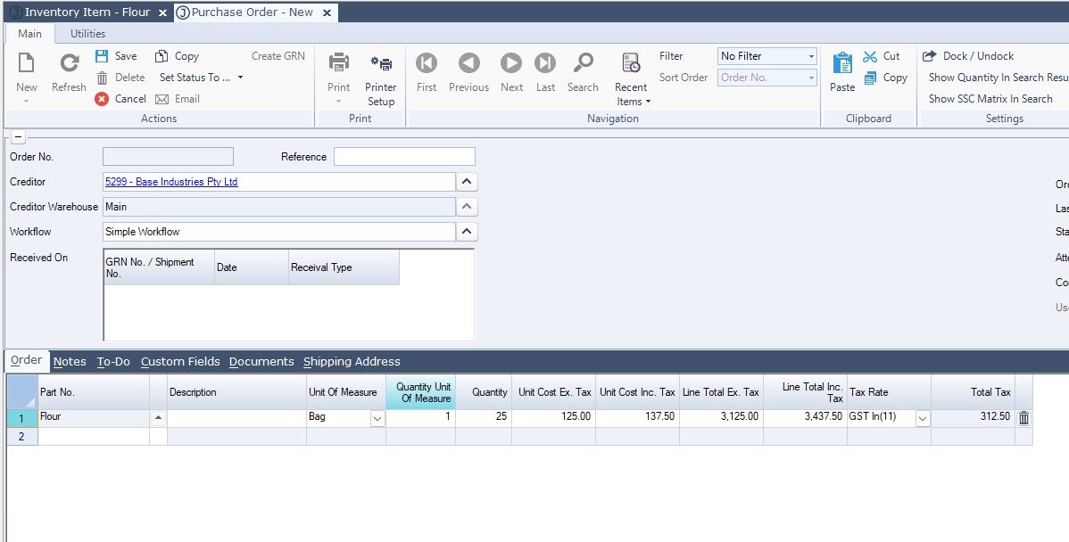Click the Paste clipboard icon
This screenshot has height=542, width=1069.
coord(842,63)
